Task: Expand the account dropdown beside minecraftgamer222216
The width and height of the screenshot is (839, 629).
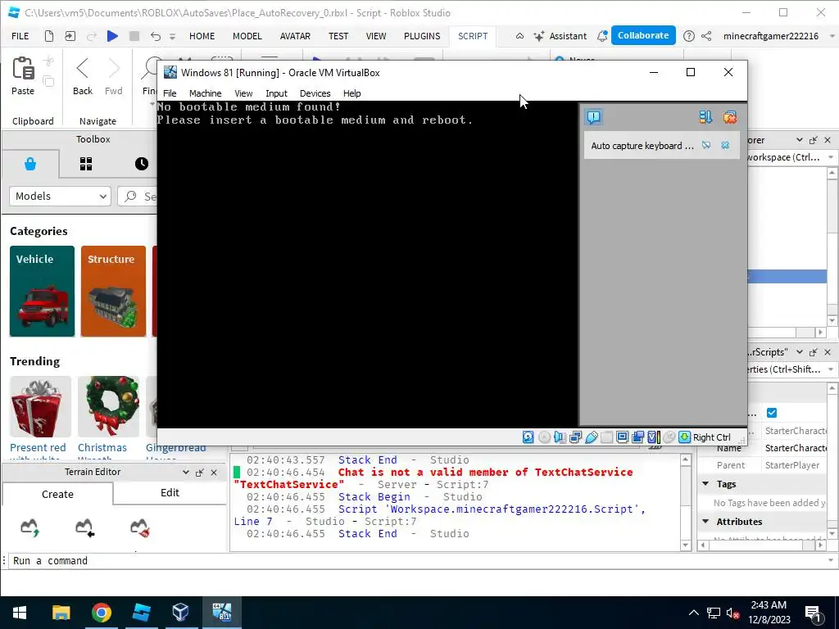Action: click(x=832, y=36)
